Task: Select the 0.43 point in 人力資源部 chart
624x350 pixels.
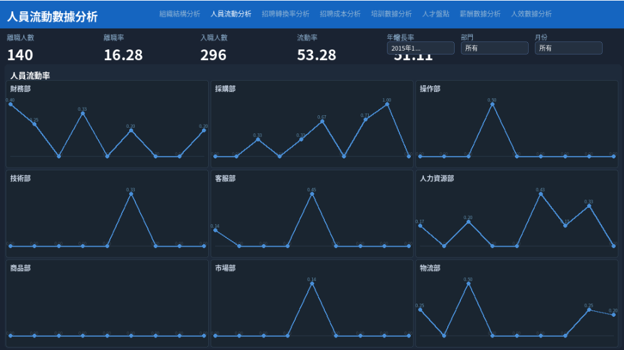Action: pyautogui.click(x=541, y=194)
